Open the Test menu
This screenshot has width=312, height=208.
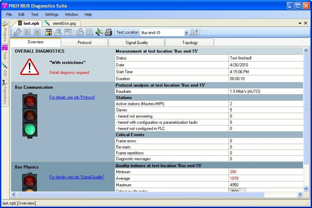(x=35, y=14)
